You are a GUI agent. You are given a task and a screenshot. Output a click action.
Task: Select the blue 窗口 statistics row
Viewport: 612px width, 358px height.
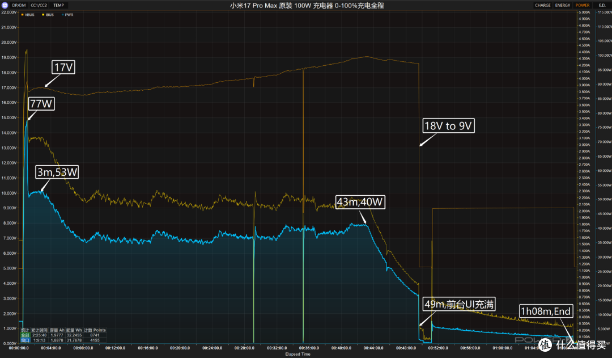tap(25, 340)
